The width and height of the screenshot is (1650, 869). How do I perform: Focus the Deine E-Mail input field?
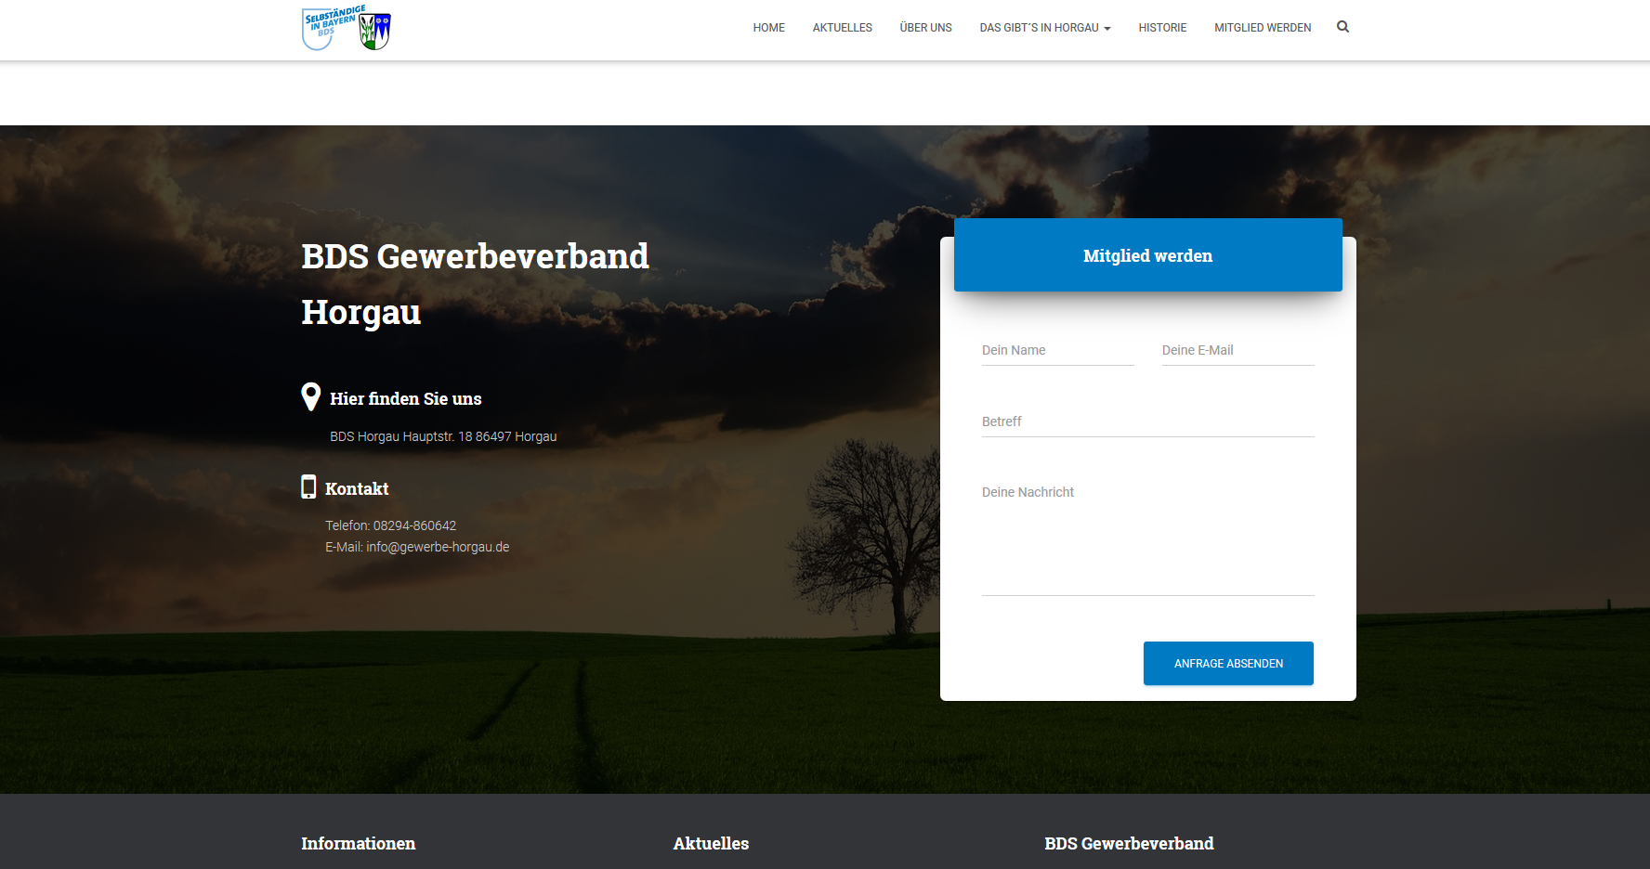coord(1237,350)
